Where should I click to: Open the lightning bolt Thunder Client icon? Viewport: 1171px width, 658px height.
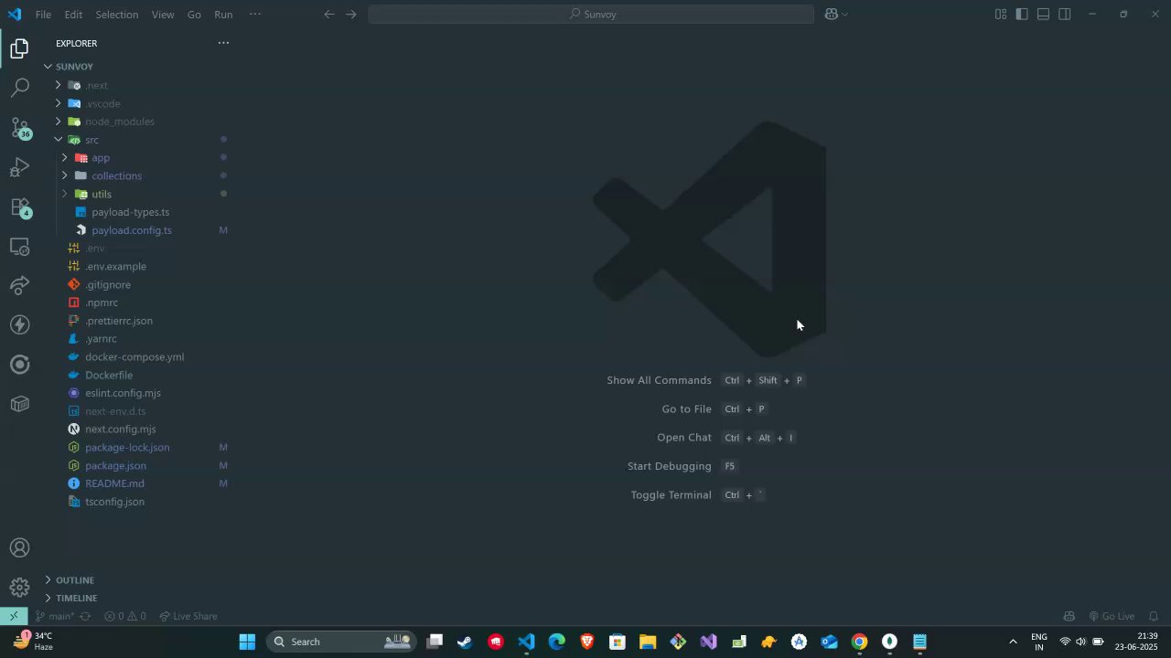pos(19,325)
